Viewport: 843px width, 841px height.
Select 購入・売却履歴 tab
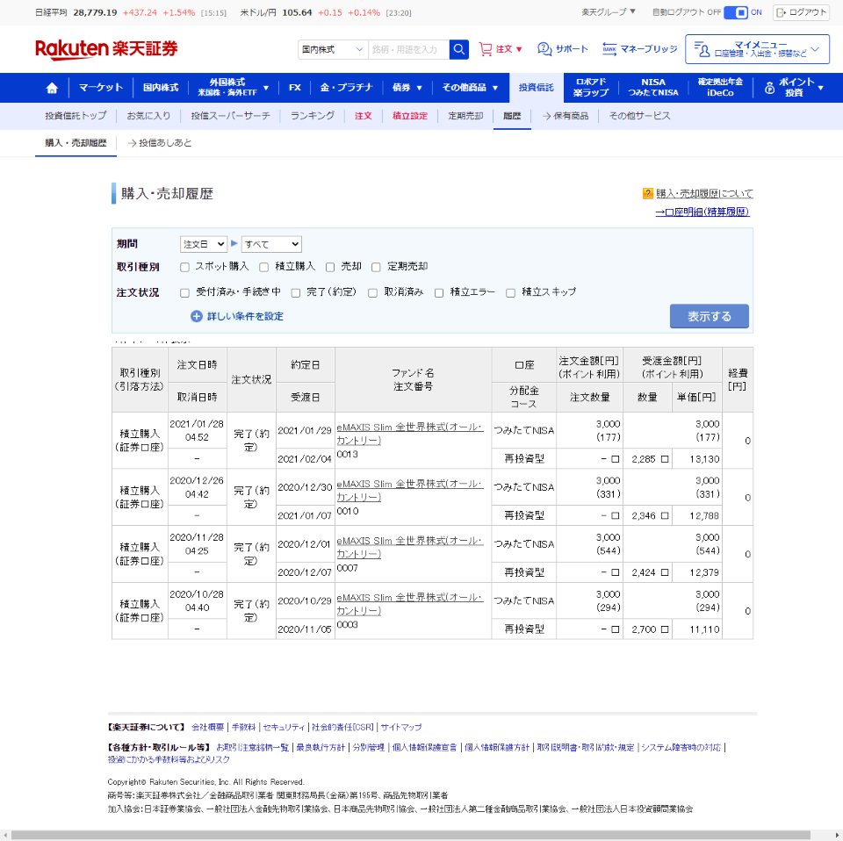point(76,143)
